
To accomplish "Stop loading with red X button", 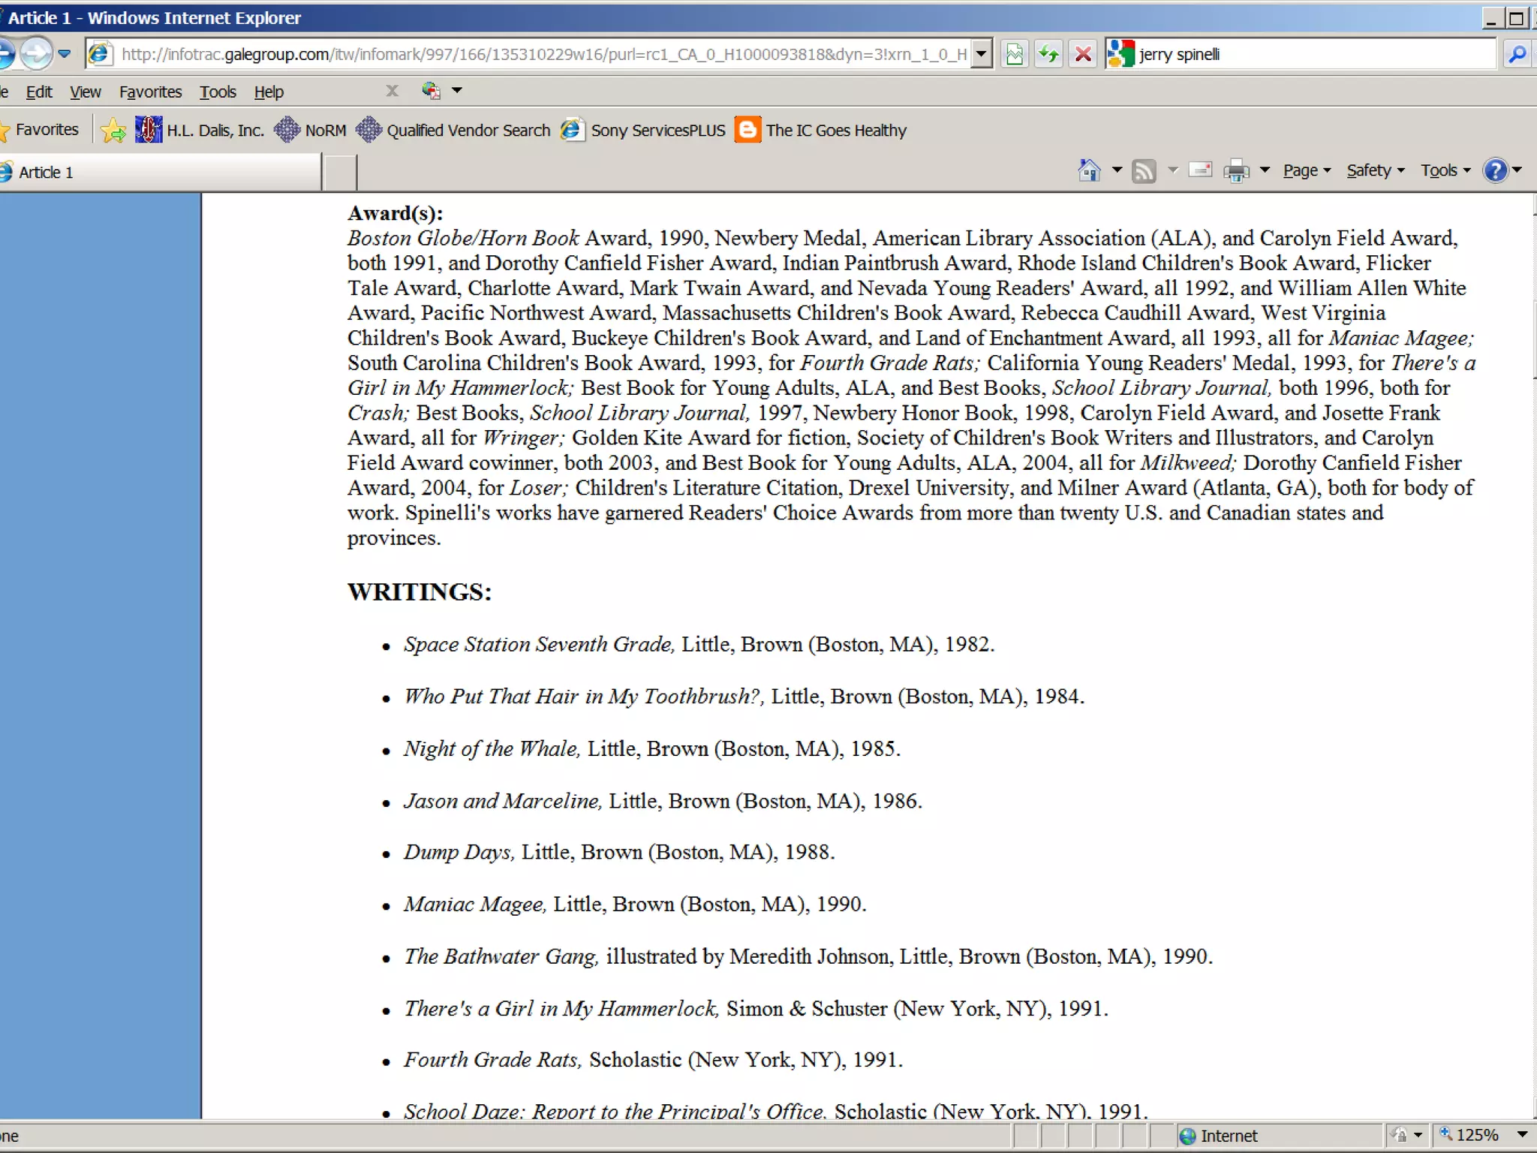I will click(1083, 54).
